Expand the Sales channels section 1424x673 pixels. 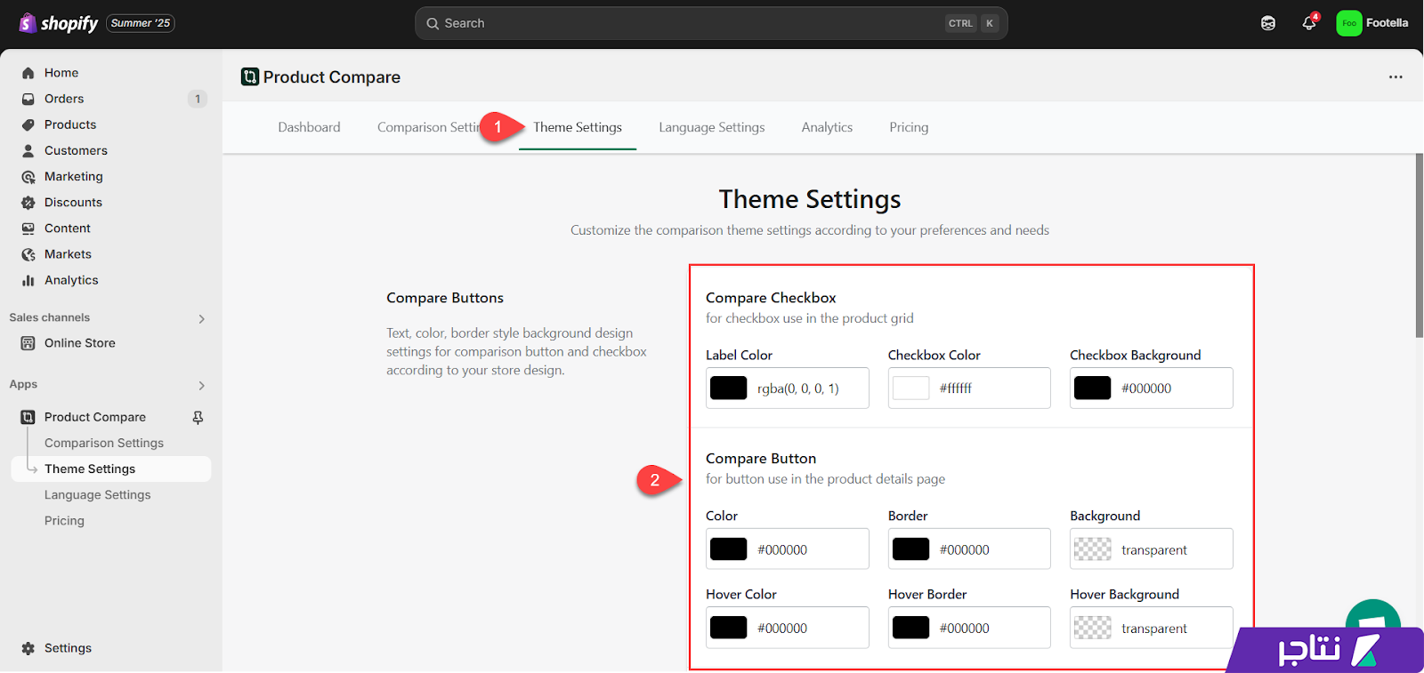(202, 318)
